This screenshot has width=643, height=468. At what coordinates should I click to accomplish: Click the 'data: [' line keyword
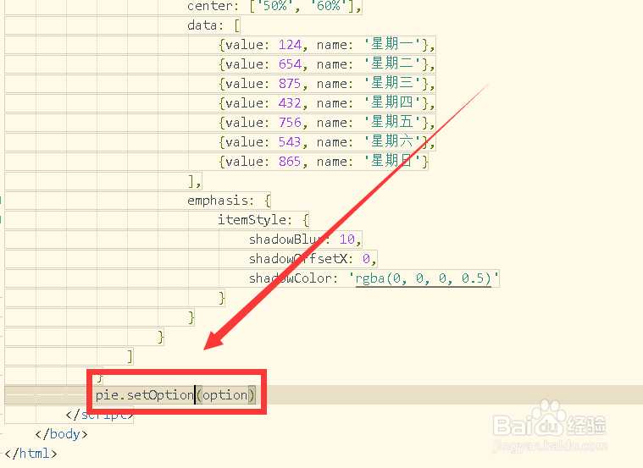[x=213, y=25]
